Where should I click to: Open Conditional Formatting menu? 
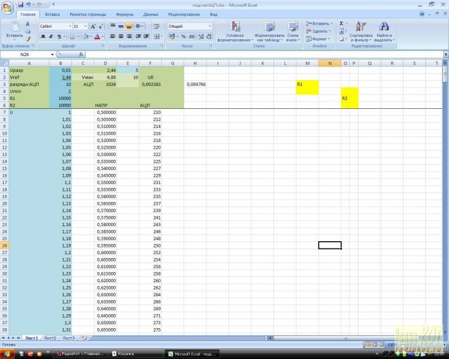click(235, 32)
